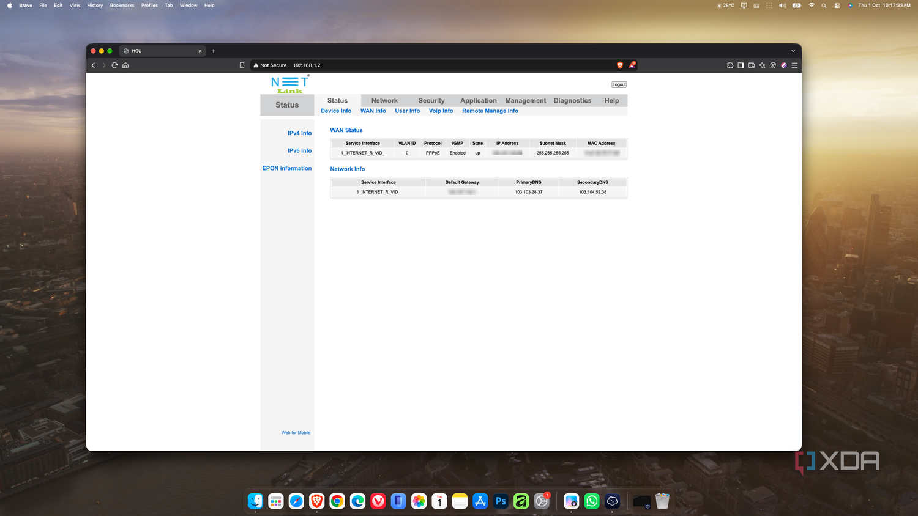Screen dimensions: 918x516
Task: Click the Brave Shields lion icon in address bar
Action: click(x=620, y=65)
